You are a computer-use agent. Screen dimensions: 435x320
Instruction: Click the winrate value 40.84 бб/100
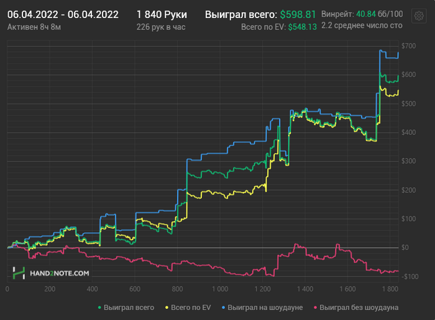click(380, 14)
